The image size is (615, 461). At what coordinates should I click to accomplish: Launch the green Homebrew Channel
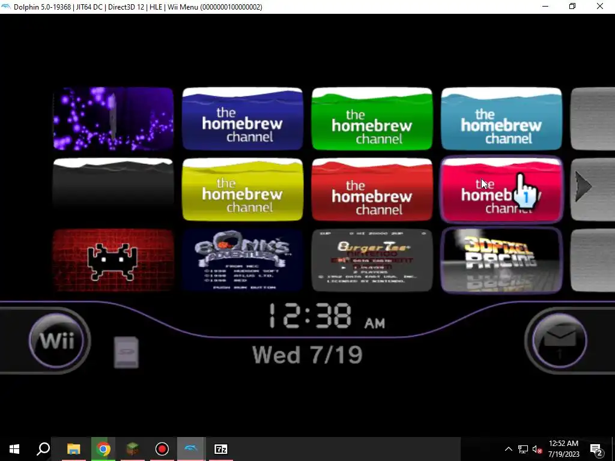[372, 119]
